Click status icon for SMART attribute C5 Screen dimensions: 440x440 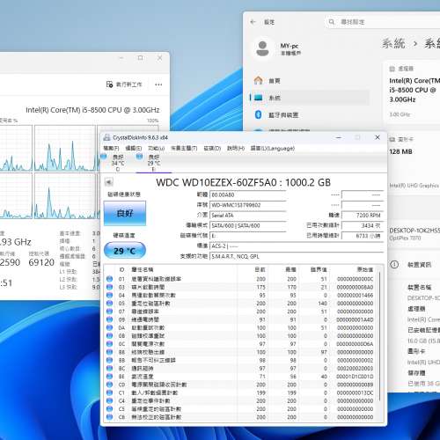click(x=109, y=408)
